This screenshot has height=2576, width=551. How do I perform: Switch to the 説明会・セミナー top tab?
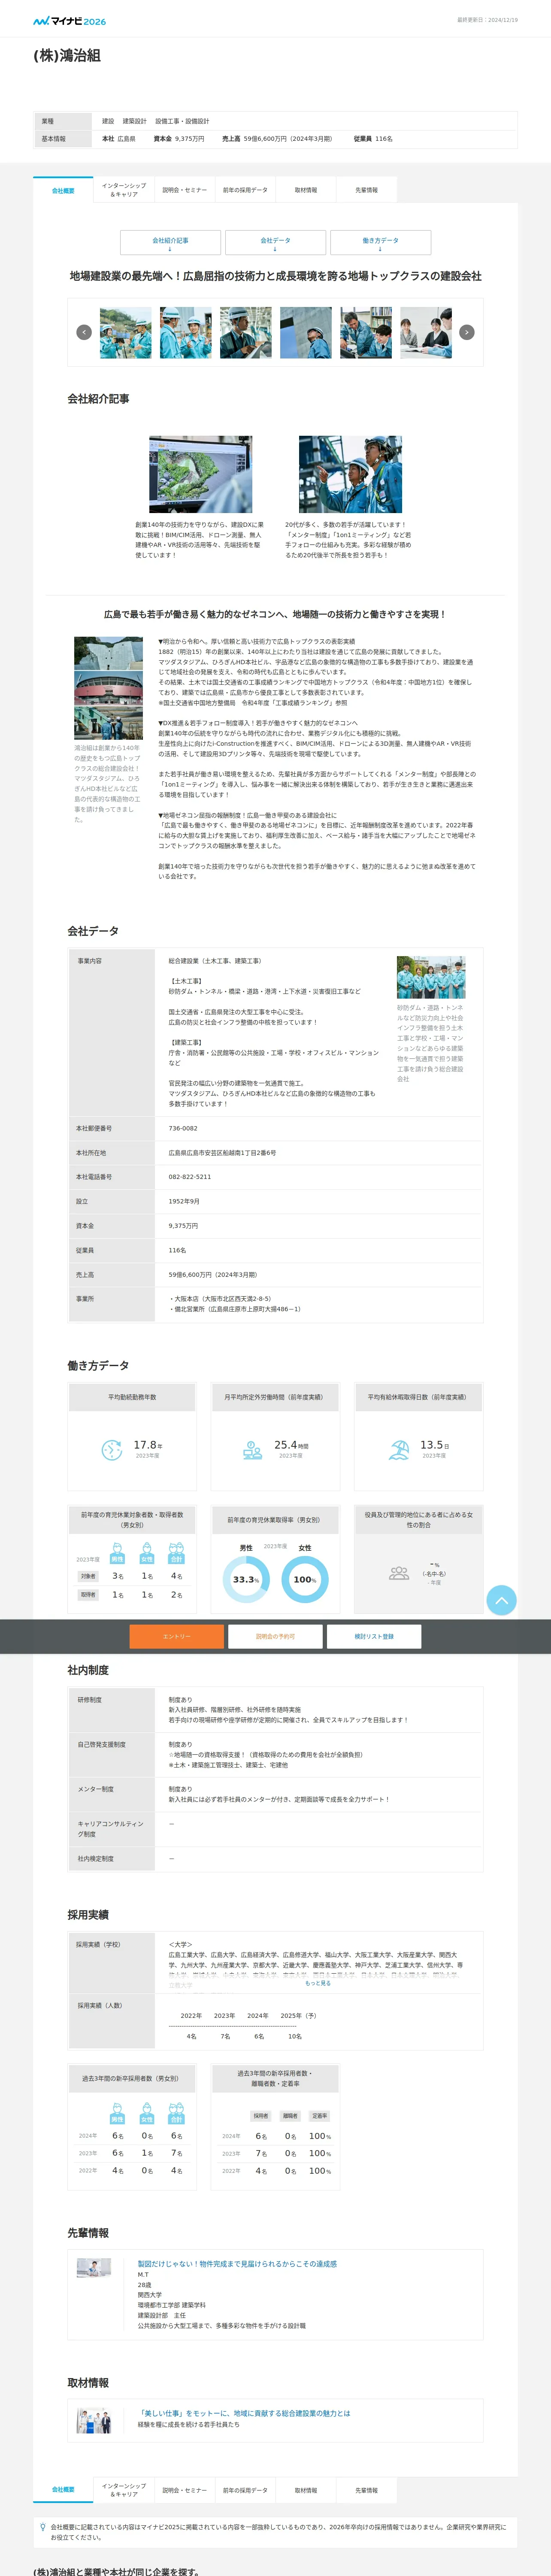pyautogui.click(x=185, y=190)
